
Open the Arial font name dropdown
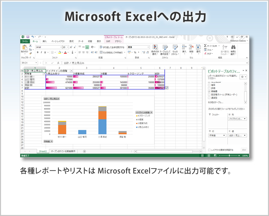[61, 47]
